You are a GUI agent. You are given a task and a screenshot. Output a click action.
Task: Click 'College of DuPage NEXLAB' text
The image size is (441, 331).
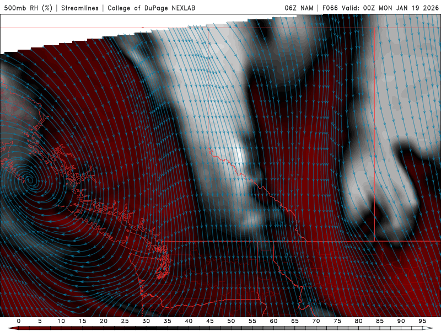pyautogui.click(x=151, y=8)
